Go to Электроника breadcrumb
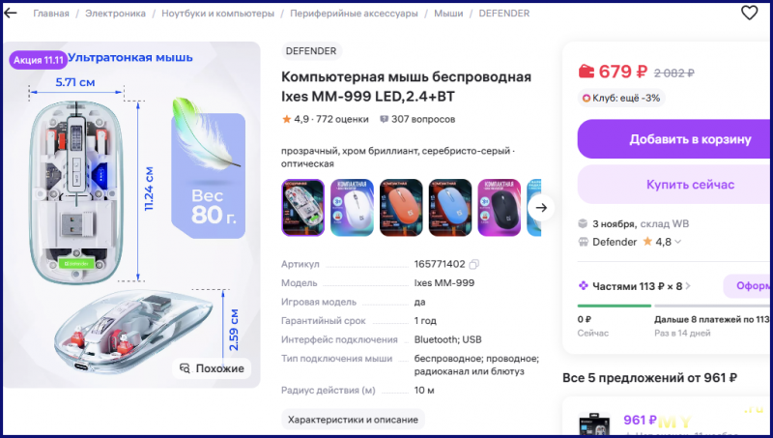773x438 pixels. [115, 14]
